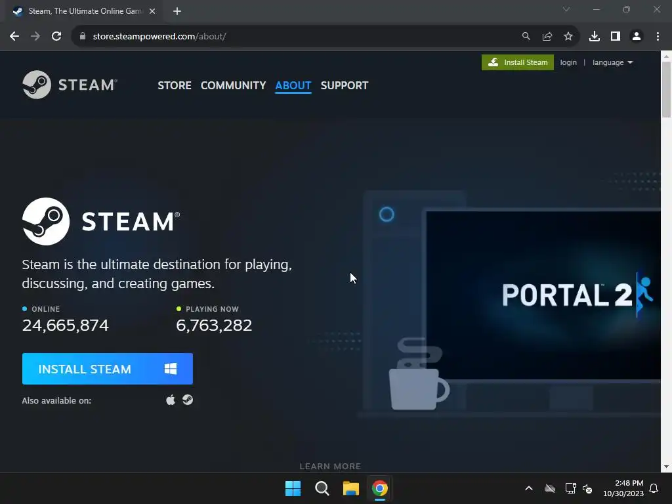Click the browser back arrow
672x504 pixels.
point(14,37)
